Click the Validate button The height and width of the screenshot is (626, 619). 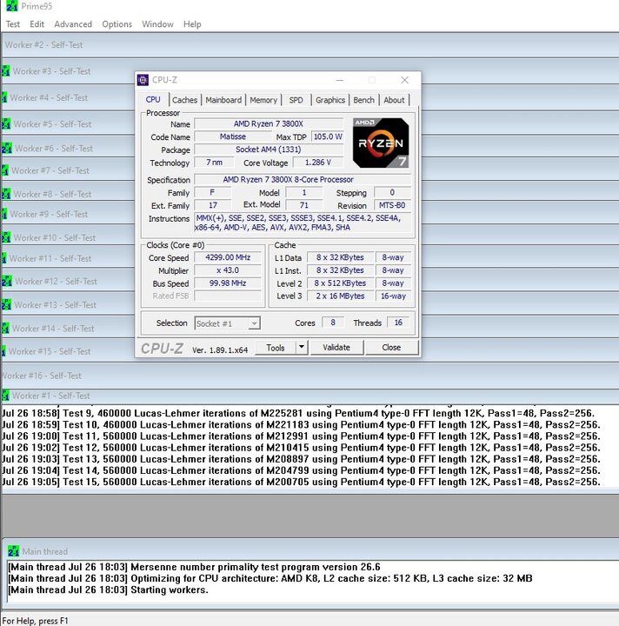336,347
